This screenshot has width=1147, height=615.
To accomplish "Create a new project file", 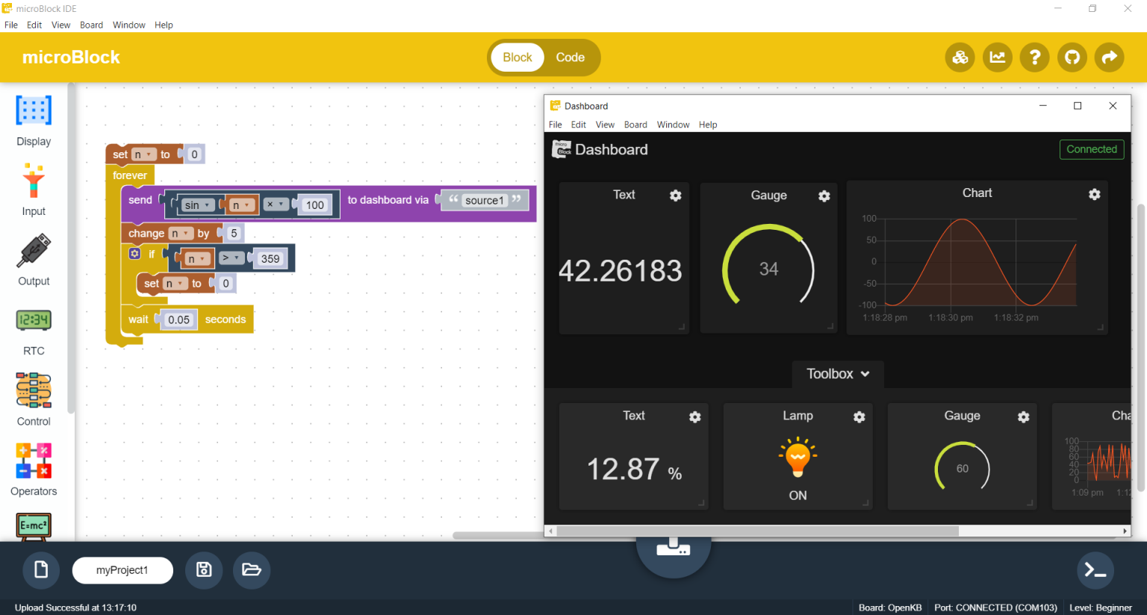I will pyautogui.click(x=42, y=570).
